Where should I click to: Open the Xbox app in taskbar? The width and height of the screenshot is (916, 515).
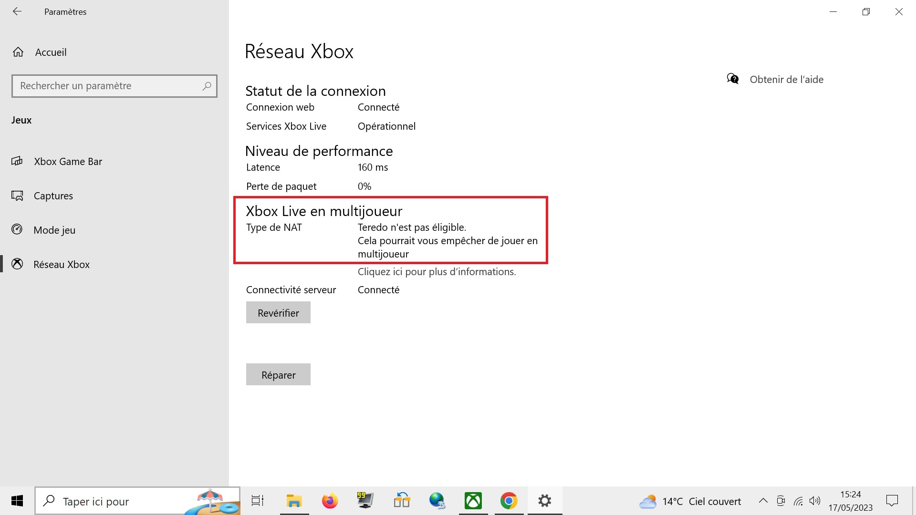(473, 501)
